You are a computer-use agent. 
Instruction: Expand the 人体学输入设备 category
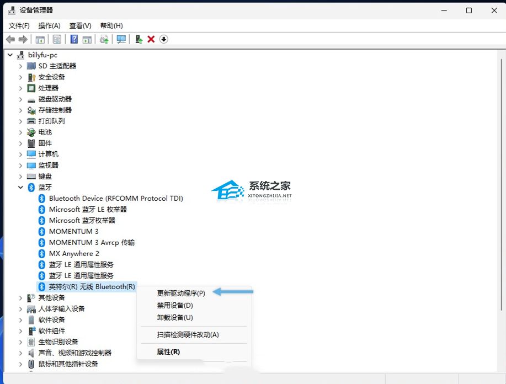pyautogui.click(x=20, y=309)
